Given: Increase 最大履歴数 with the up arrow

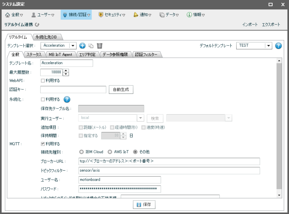Looking at the screenshot, I should 66,71.
